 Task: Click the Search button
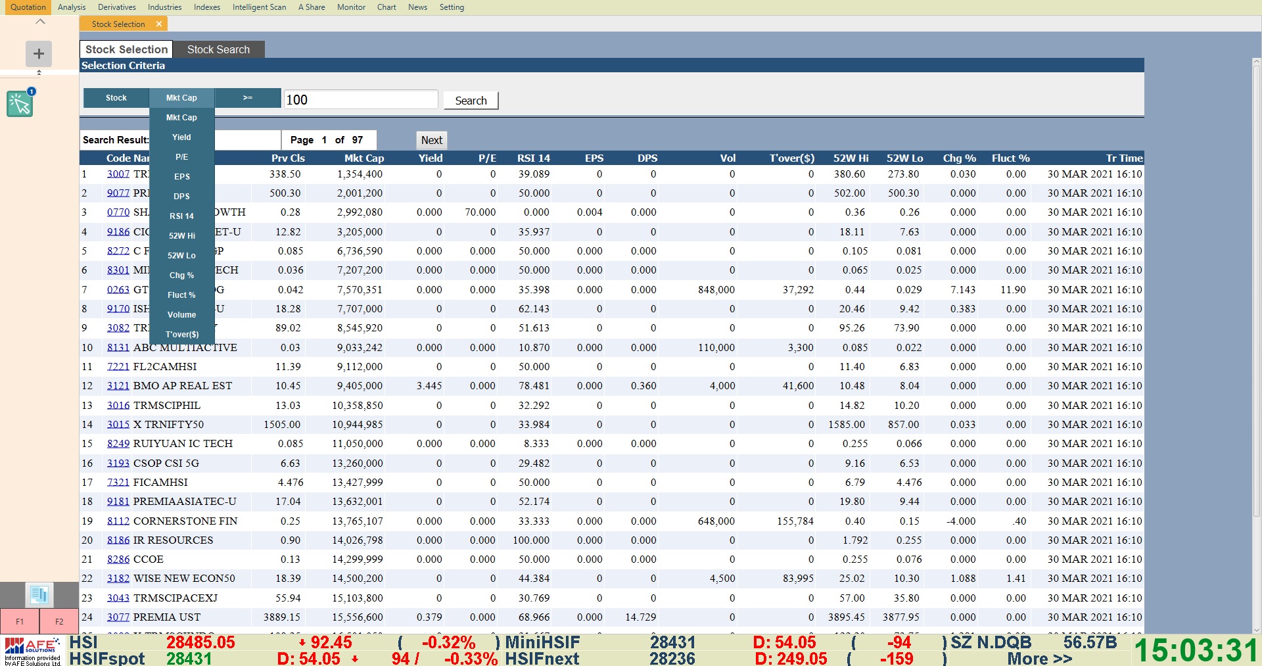471,101
